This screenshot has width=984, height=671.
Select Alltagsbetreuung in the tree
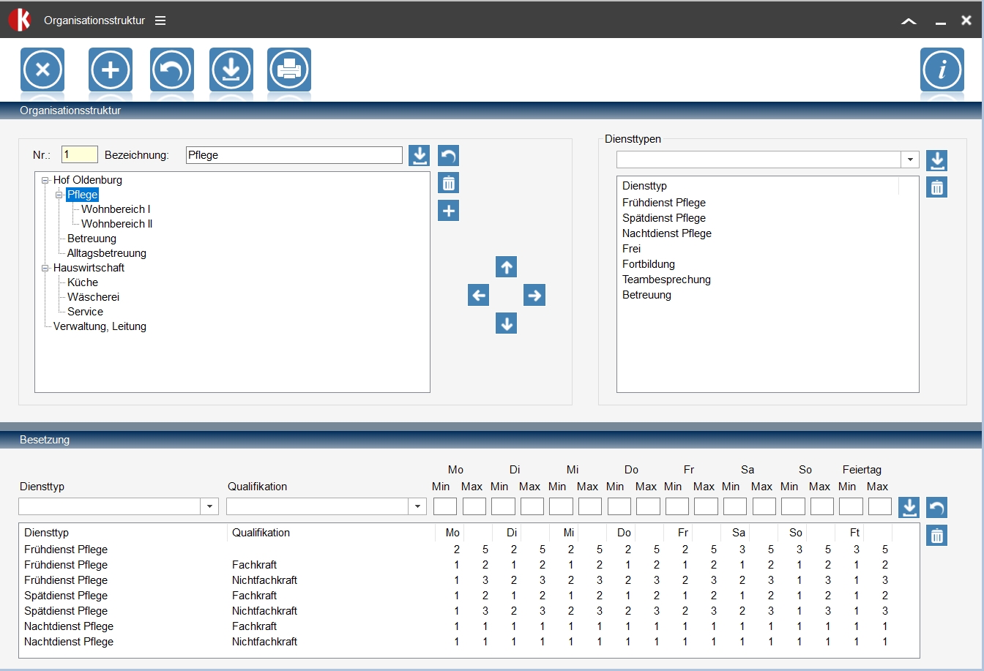[107, 253]
